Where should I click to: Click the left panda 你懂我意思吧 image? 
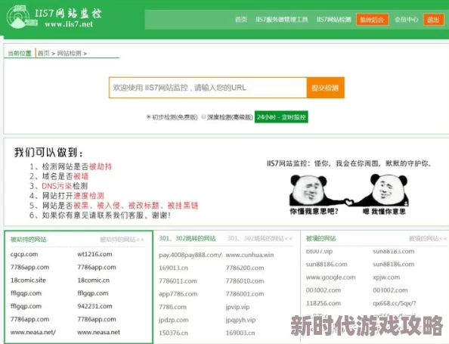point(314,195)
